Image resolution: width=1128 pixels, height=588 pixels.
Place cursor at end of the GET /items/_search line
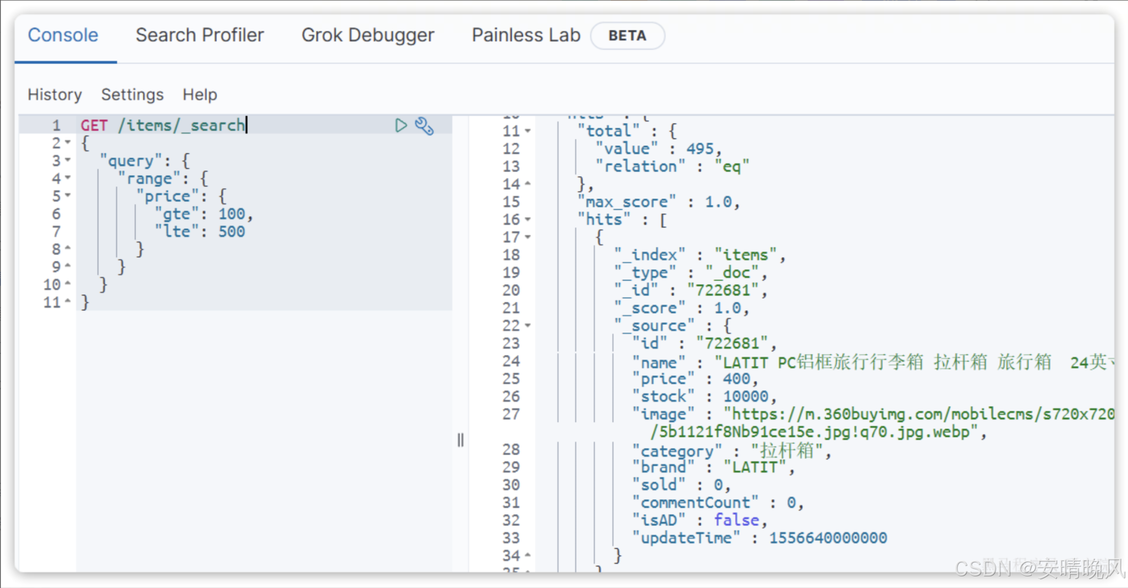click(x=246, y=126)
